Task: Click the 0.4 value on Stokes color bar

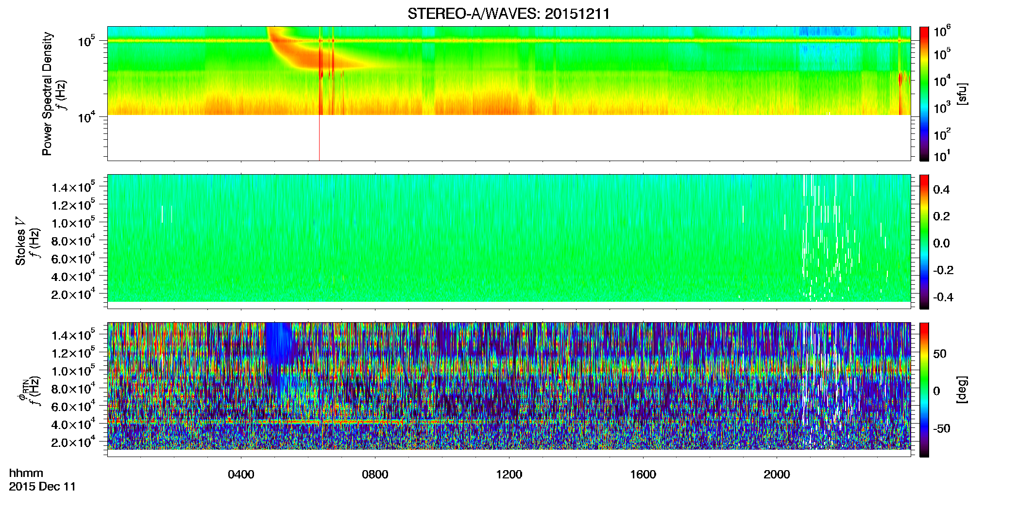Action: tap(941, 190)
